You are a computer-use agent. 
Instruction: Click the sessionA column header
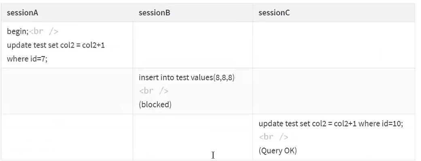pos(23,13)
